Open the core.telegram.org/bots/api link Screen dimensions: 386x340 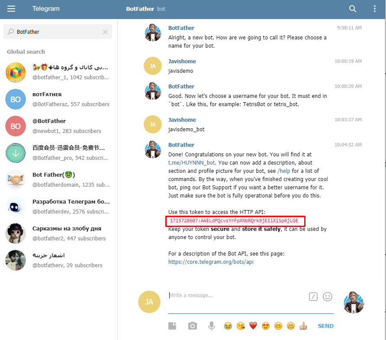click(211, 262)
